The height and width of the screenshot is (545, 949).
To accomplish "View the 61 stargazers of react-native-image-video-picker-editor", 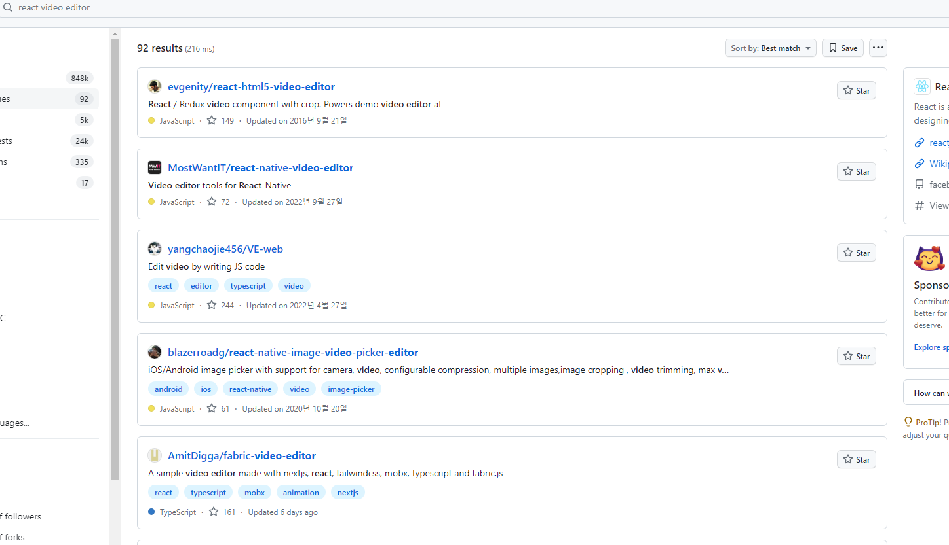I will (218, 409).
